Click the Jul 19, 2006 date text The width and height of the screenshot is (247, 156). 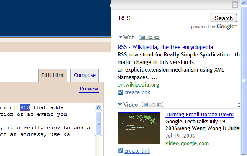[x=180, y=136]
